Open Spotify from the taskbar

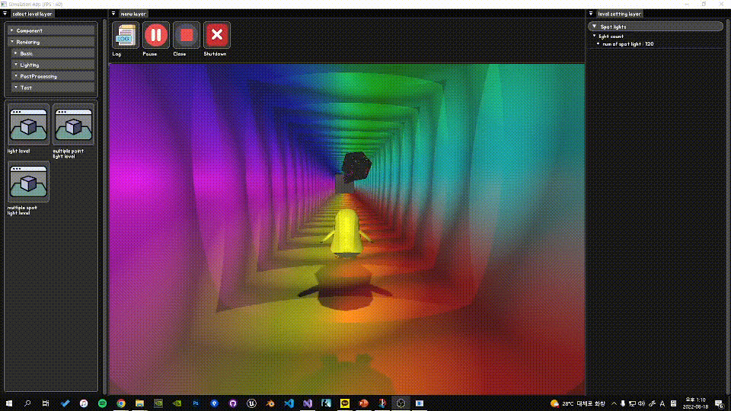pos(102,403)
